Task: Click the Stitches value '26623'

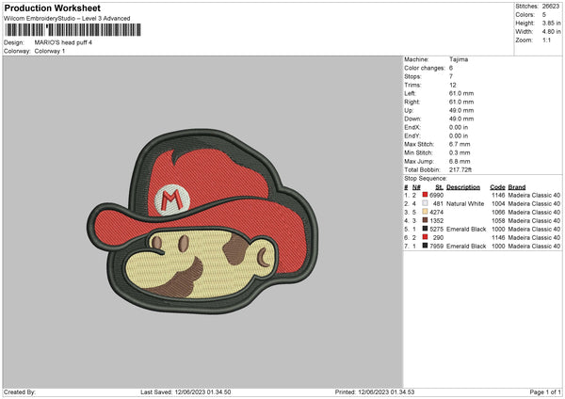Action: click(551, 7)
